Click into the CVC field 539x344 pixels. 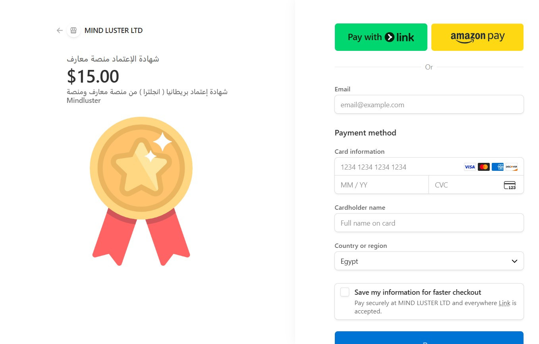tap(465, 185)
